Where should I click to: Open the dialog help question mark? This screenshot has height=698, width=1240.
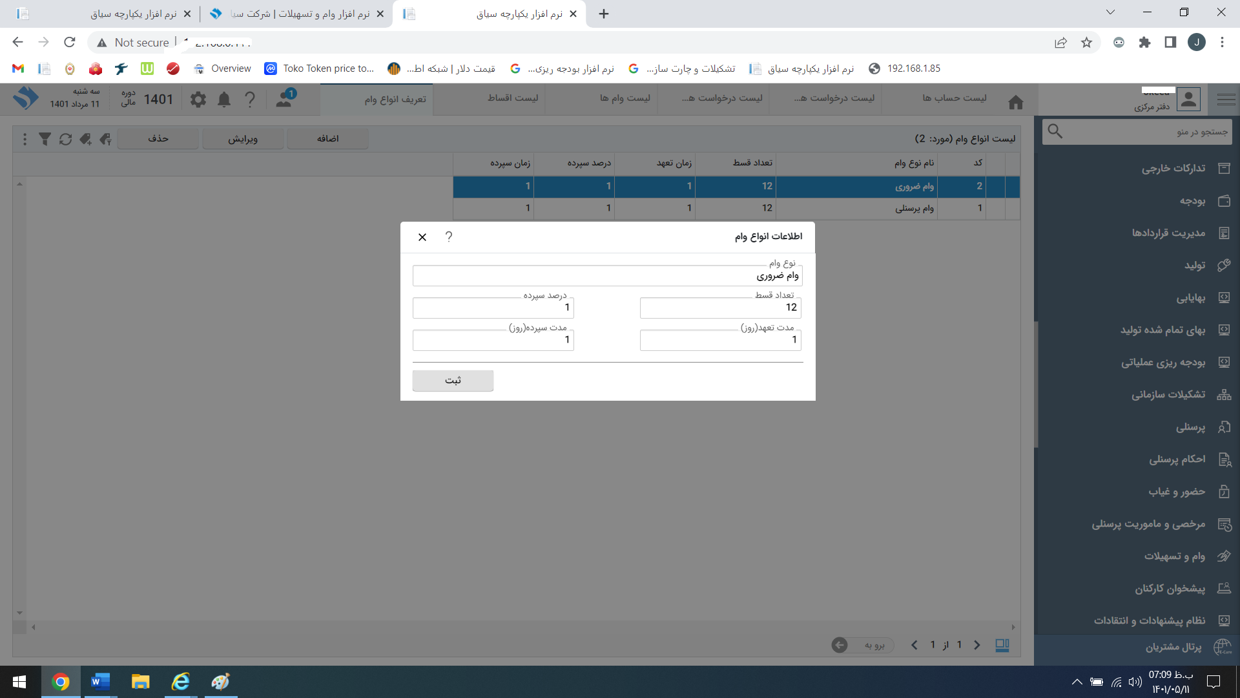(449, 237)
